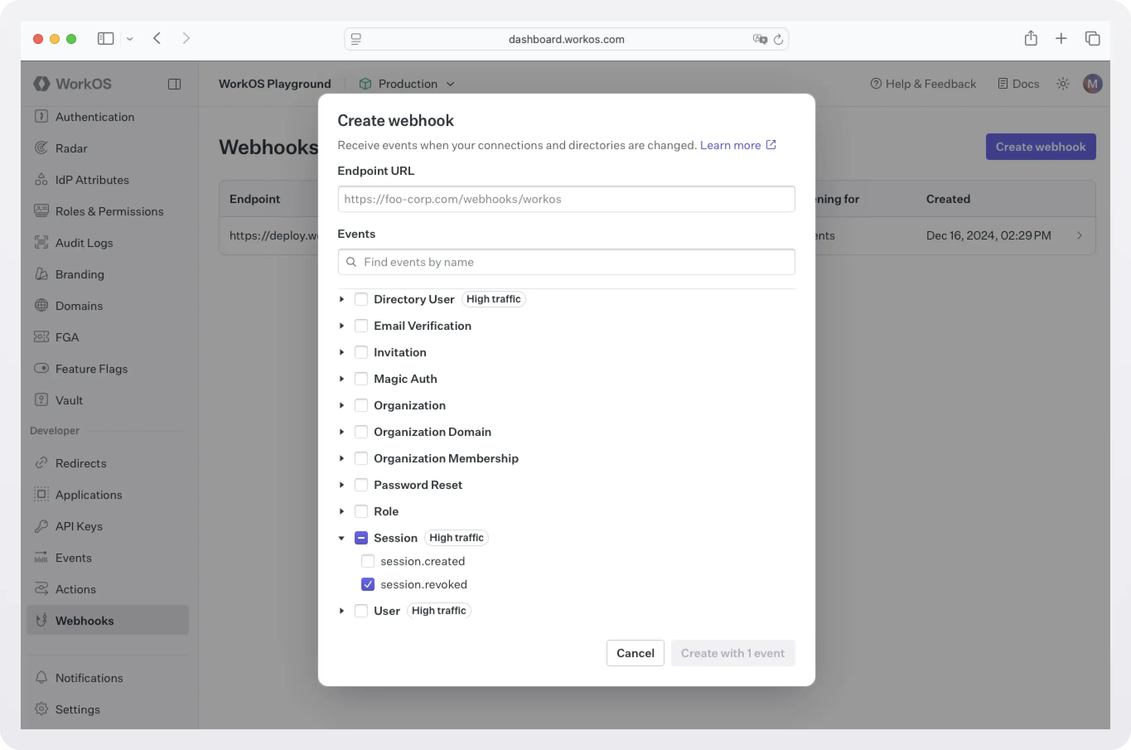The height and width of the screenshot is (750, 1131).
Task: Click the IdP Attributes sidebar icon
Action: point(41,179)
